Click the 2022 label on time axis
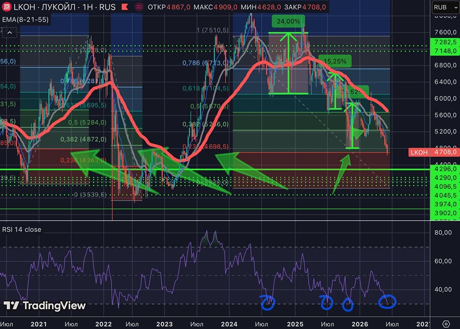Screen dimensions: 460x329 point(103,324)
